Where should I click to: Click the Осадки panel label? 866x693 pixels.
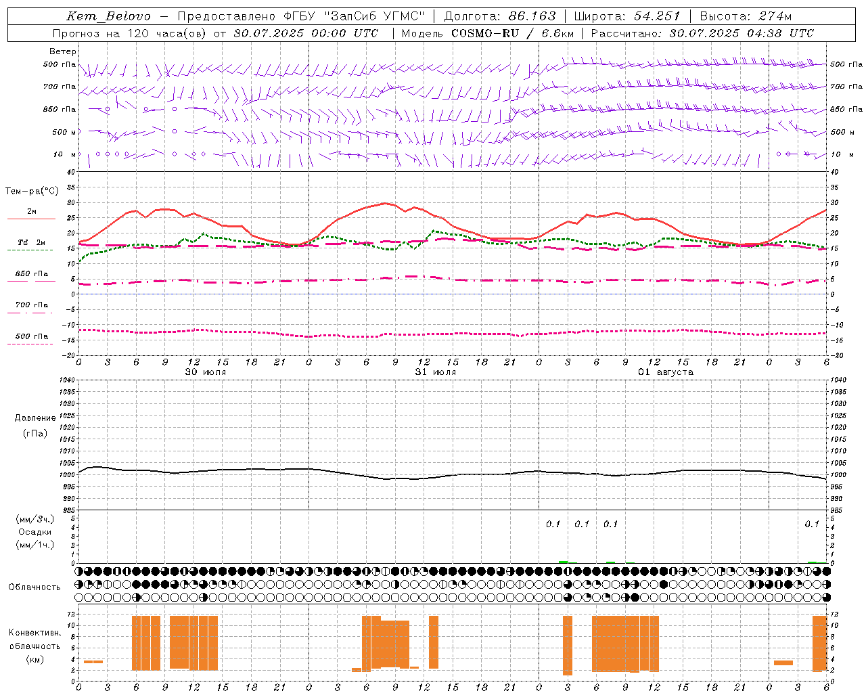point(35,532)
